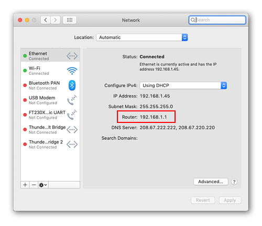The width and height of the screenshot is (262, 226).
Task: Click the Router value 192.168.1.1
Action: (154, 117)
